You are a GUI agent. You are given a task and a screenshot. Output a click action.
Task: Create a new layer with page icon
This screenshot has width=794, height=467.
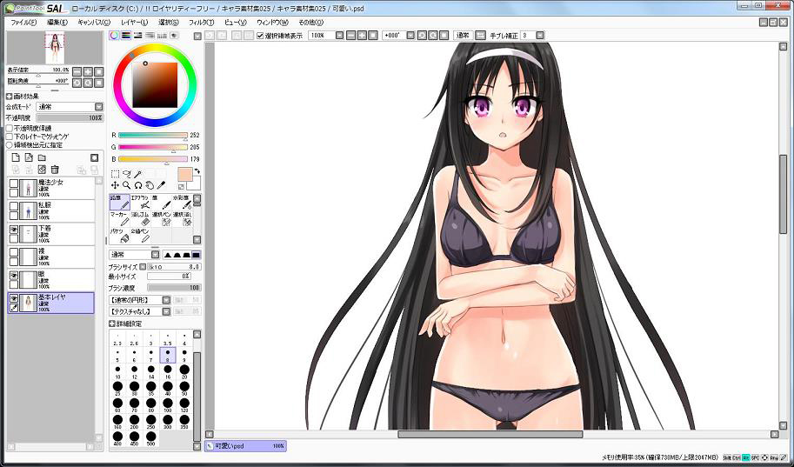15,157
